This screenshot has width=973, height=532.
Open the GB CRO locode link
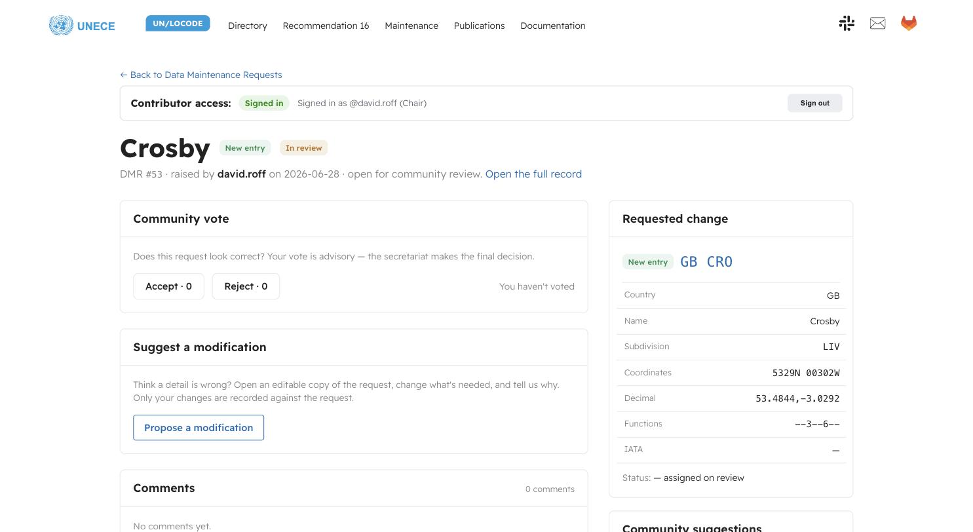(x=706, y=261)
